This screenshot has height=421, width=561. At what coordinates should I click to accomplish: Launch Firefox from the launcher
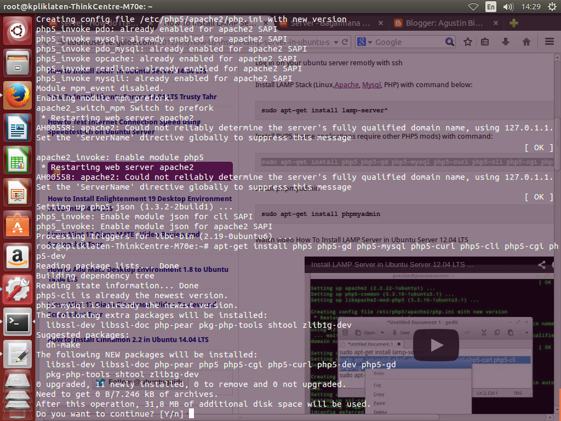click(17, 95)
